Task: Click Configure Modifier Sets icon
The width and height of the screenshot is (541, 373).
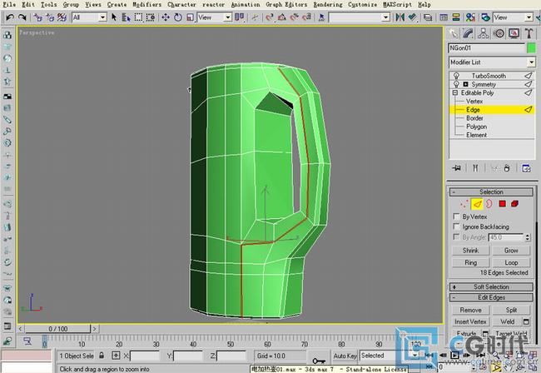Action: point(526,168)
